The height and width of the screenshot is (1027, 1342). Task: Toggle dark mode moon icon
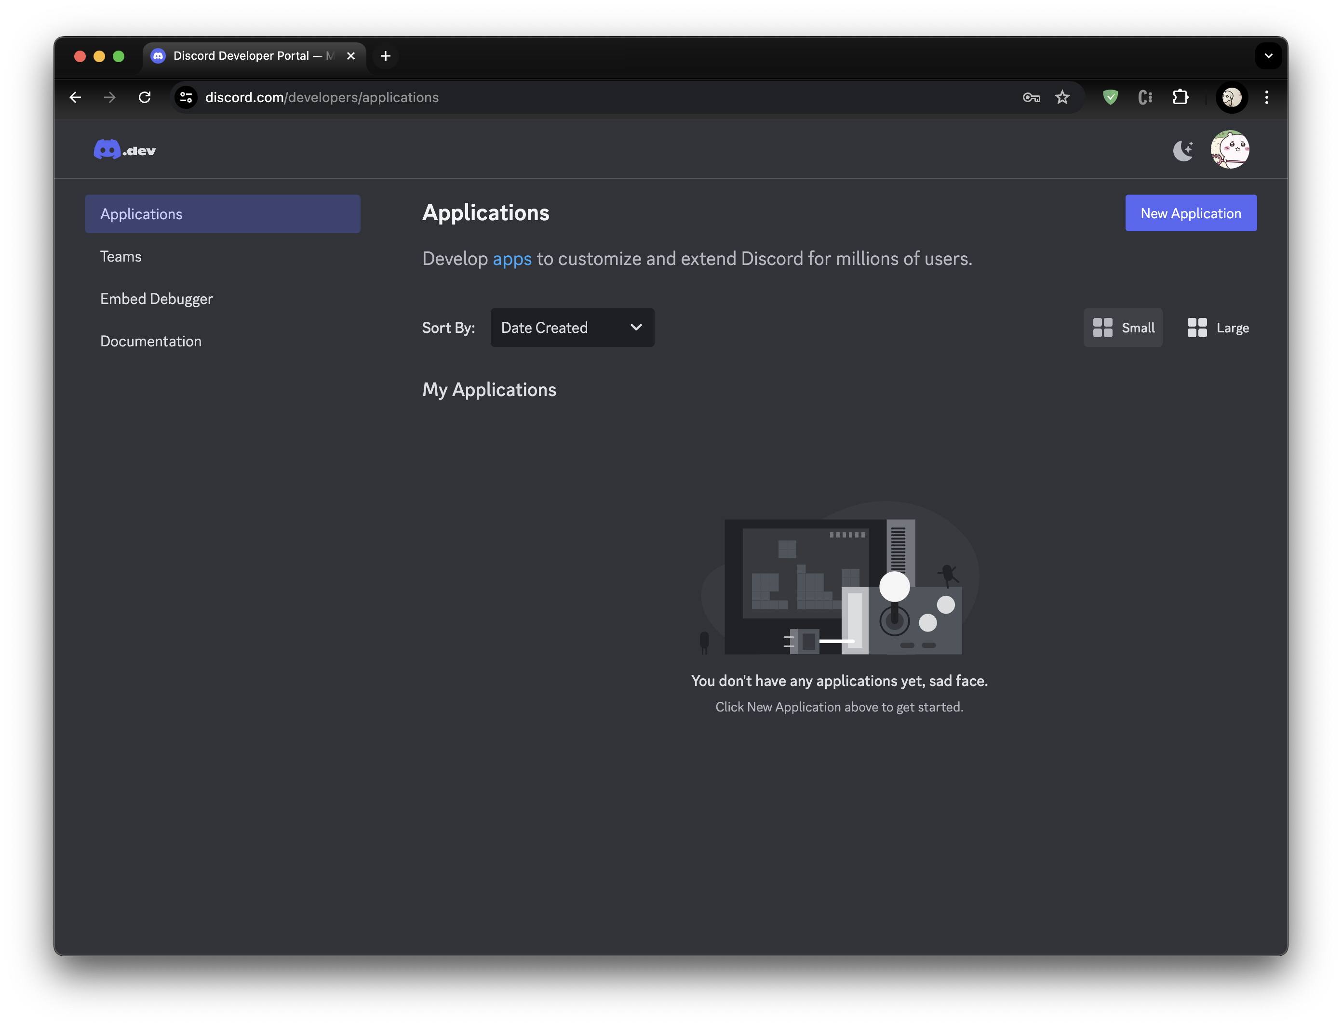coord(1183,150)
